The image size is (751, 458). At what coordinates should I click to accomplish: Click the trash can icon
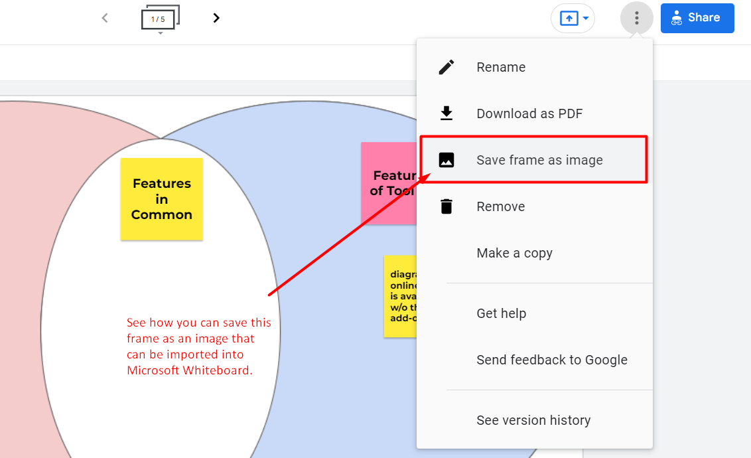(x=446, y=206)
